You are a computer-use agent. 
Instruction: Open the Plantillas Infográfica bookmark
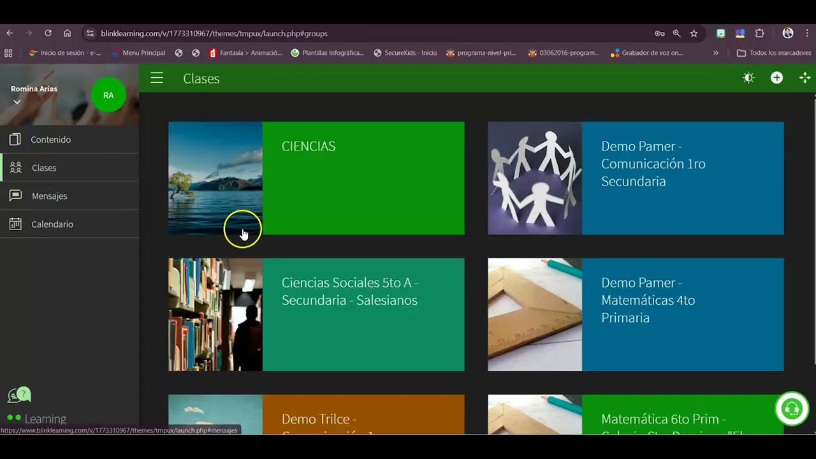328,53
